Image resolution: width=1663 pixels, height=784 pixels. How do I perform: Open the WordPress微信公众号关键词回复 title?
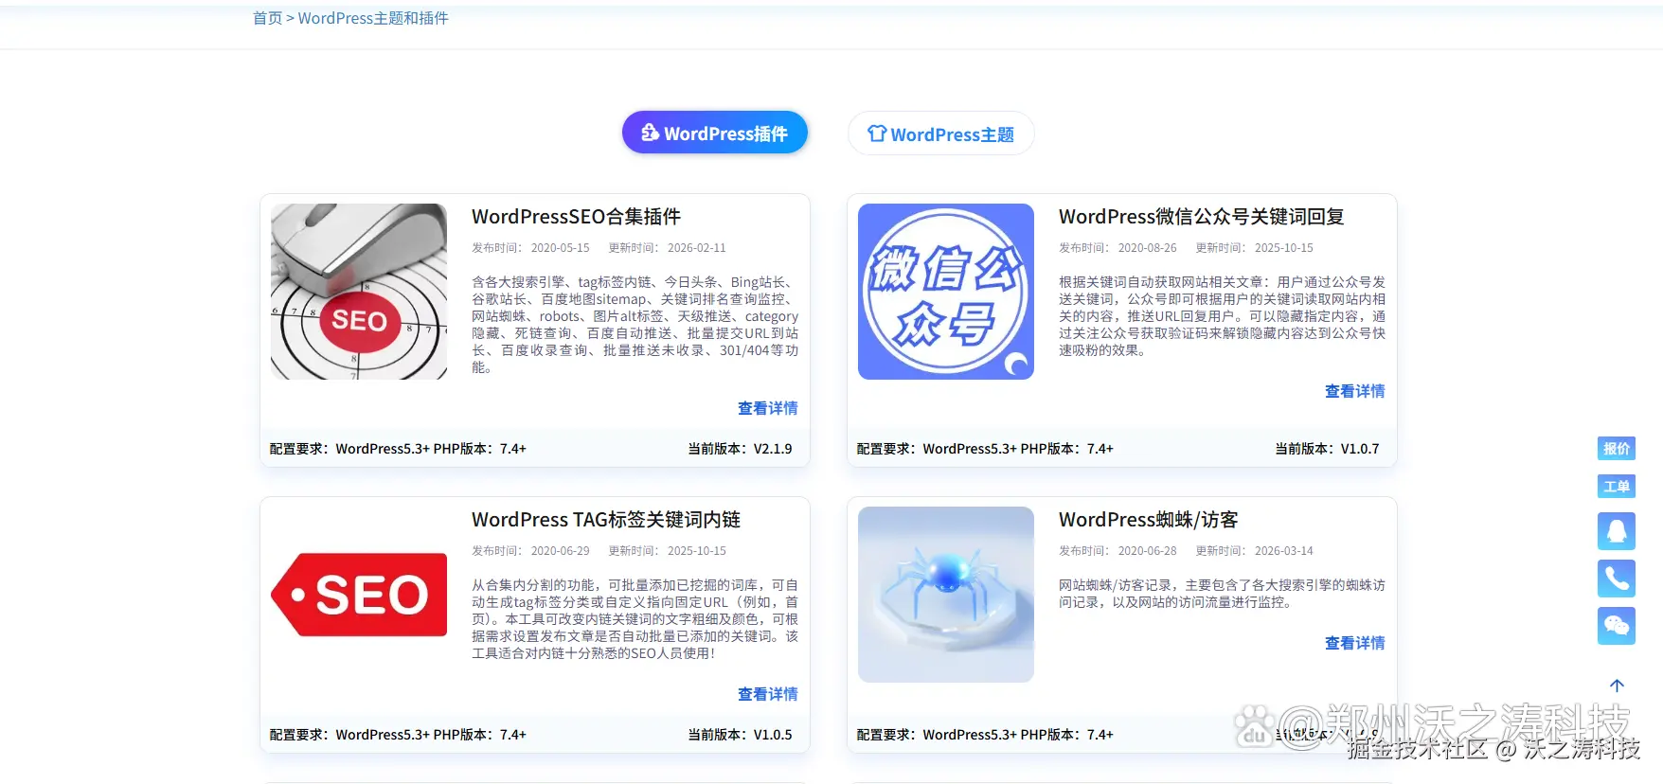[1202, 217]
